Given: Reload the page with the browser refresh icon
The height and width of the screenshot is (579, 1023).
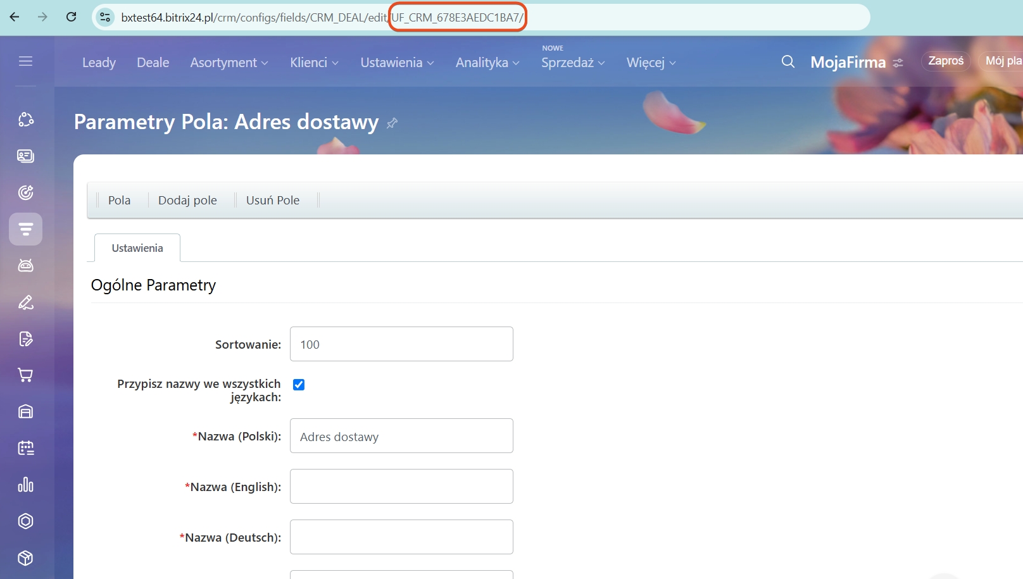Looking at the screenshot, I should click(x=71, y=17).
